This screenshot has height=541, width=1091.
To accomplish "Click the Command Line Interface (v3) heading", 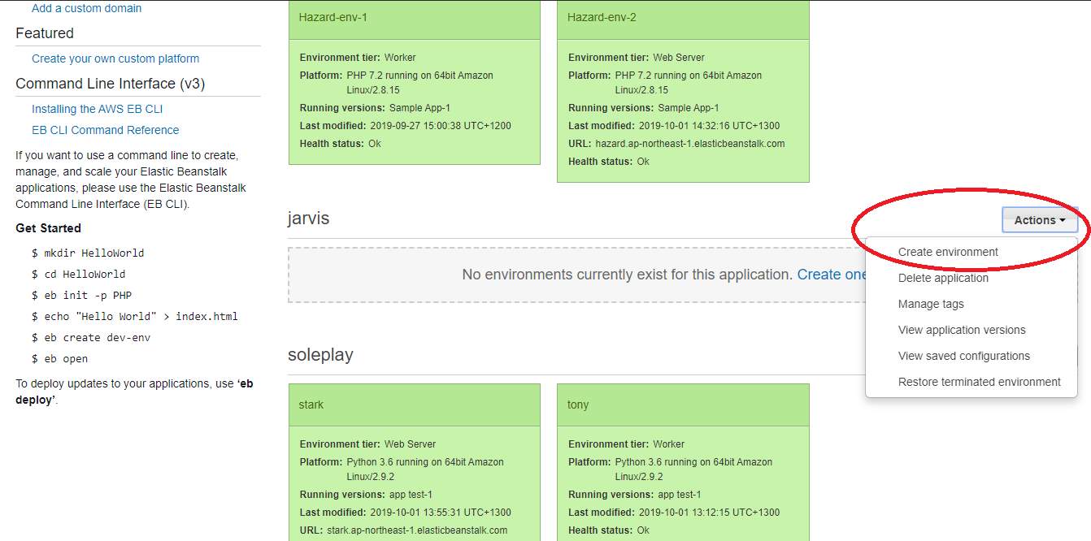I will [x=111, y=84].
